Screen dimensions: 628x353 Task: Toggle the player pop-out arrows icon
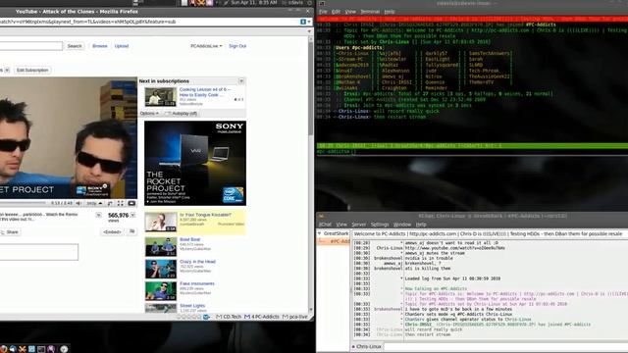(x=110, y=203)
